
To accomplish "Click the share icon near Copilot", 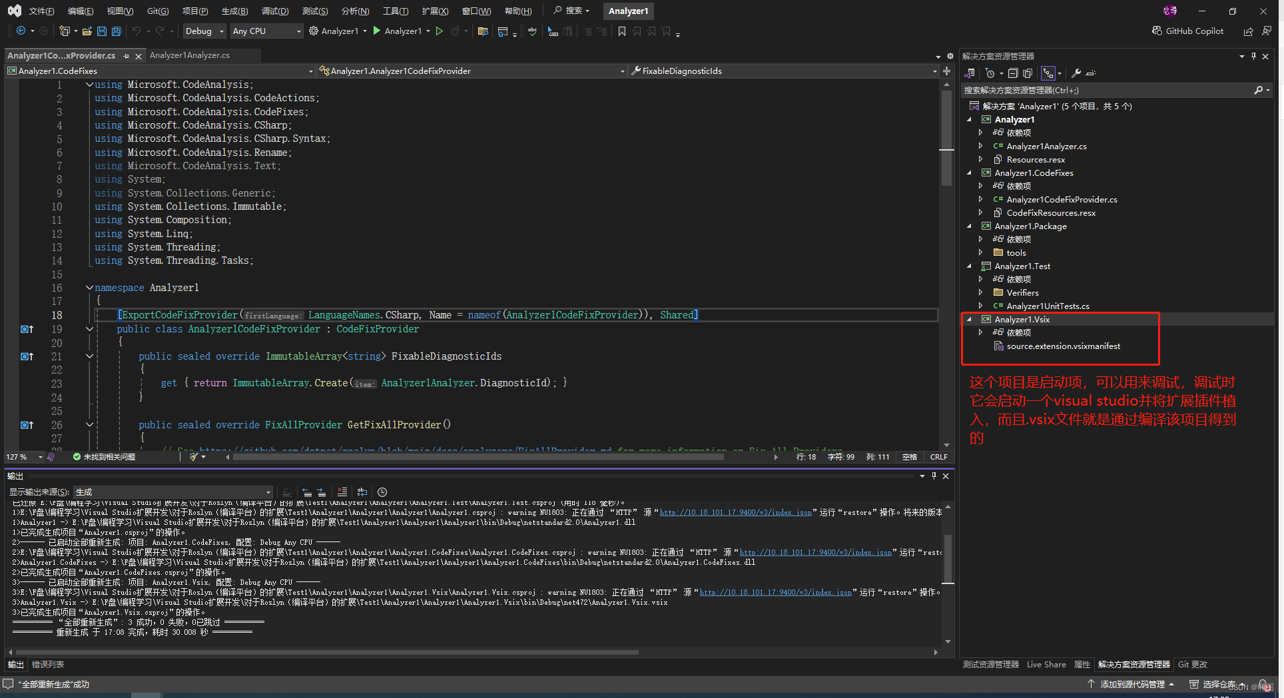I will [1248, 31].
